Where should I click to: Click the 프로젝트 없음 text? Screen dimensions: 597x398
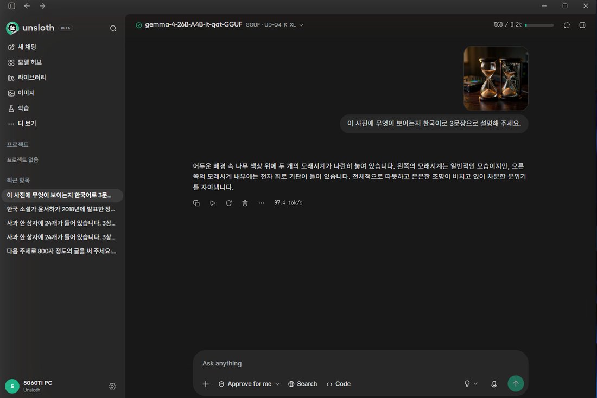point(22,160)
